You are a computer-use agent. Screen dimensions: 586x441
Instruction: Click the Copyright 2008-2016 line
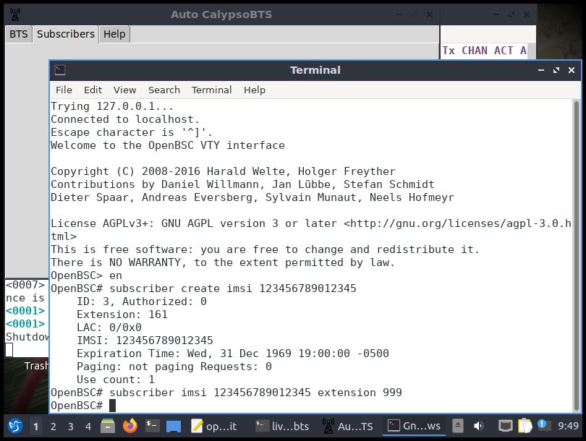[x=223, y=171]
